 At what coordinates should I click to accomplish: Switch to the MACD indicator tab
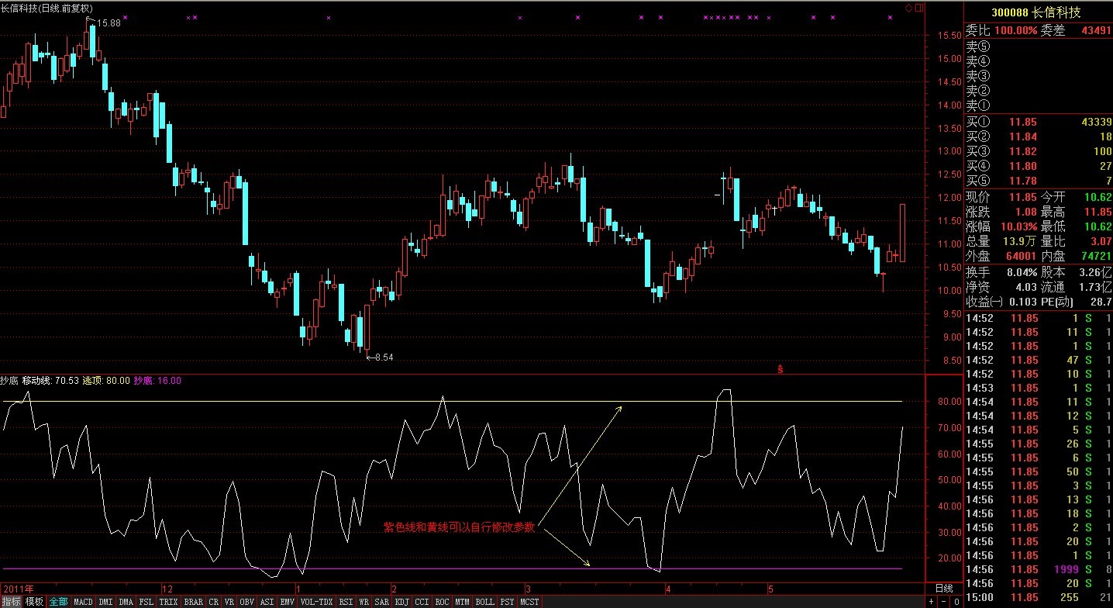(x=83, y=602)
